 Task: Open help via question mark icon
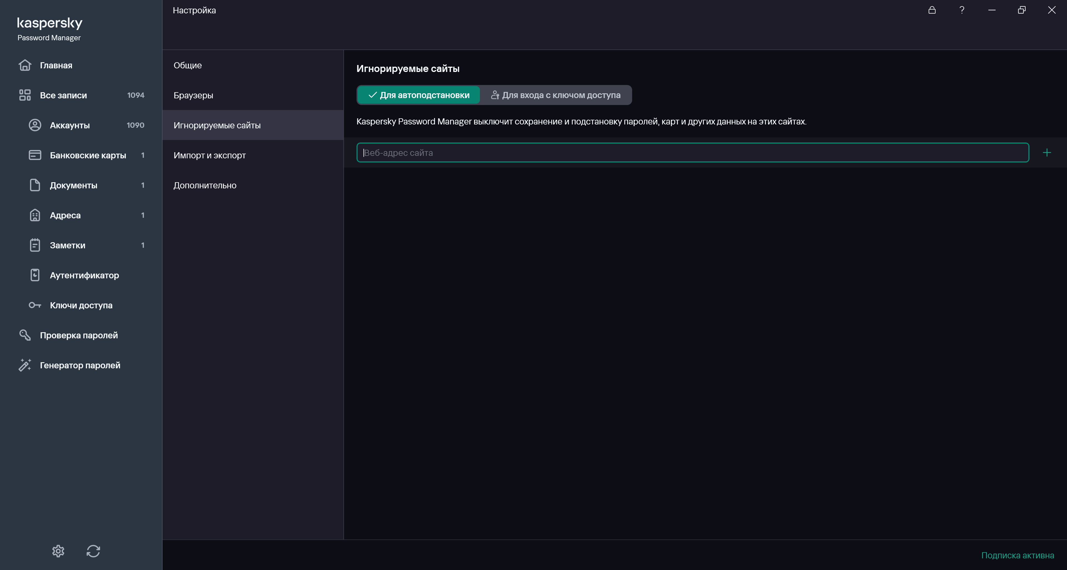[962, 10]
